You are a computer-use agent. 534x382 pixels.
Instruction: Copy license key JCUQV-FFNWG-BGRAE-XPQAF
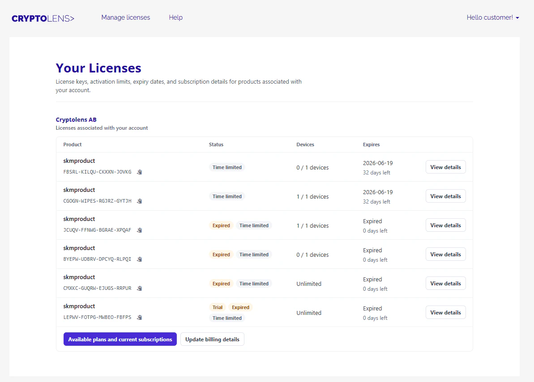139,230
